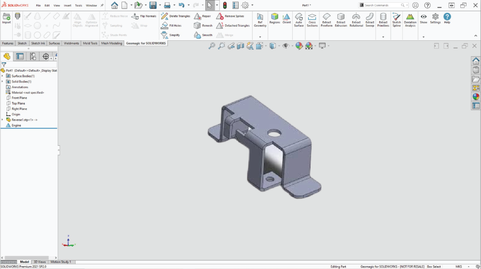This screenshot has width=481, height=269.
Task: Open the Insert menu
Action: click(67, 6)
